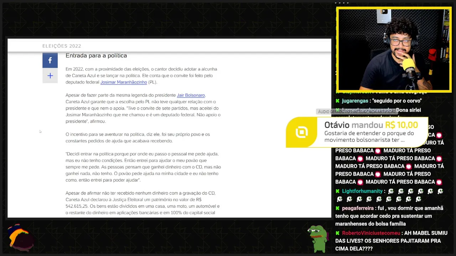Open the plus share options icon

point(50,76)
